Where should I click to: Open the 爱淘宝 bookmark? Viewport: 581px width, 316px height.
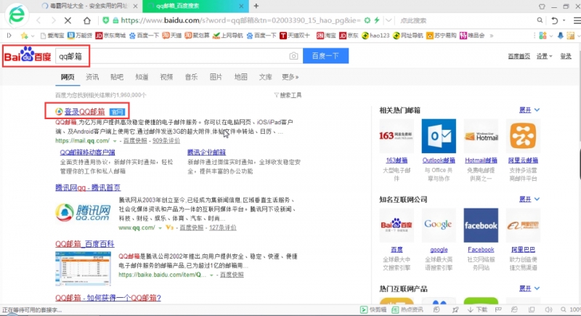(52, 36)
